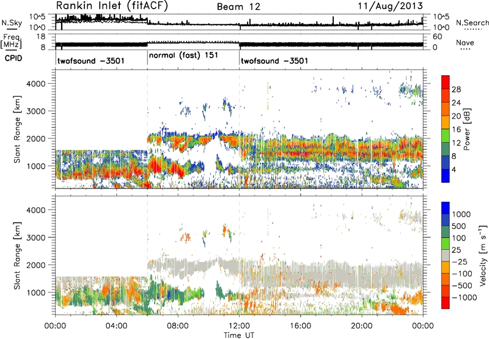Click the velocity color bar '500' label
Screen dimensions: 489x339
(x=459, y=226)
